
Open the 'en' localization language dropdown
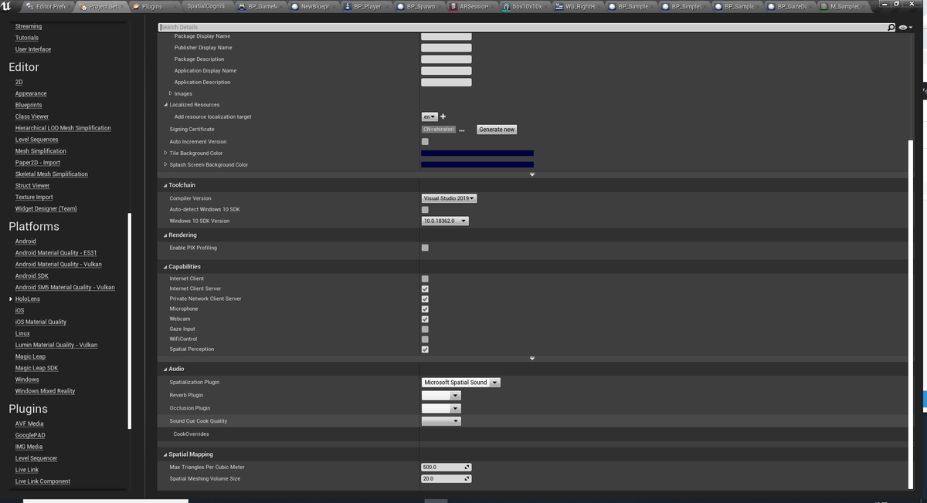pos(430,116)
